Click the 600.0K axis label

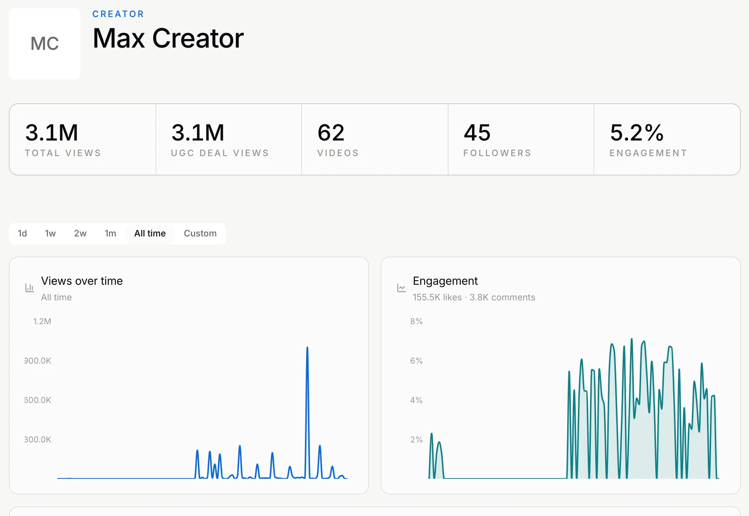click(x=38, y=400)
